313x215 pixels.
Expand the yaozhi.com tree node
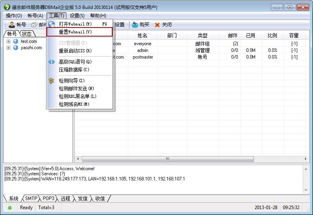pos(8,48)
